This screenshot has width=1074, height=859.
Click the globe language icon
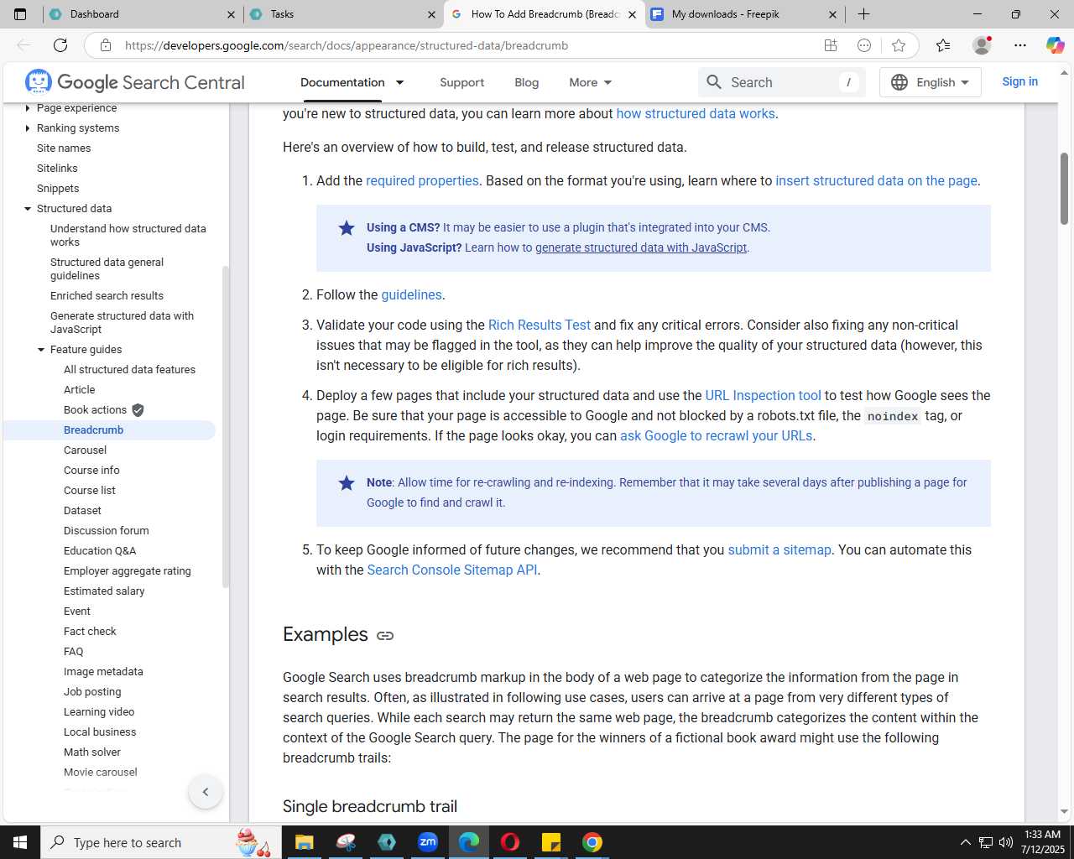pos(899,82)
